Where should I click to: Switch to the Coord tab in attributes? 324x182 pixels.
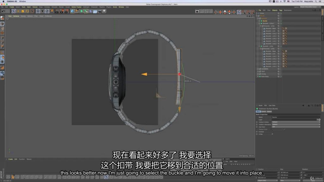[x=264, y=112]
